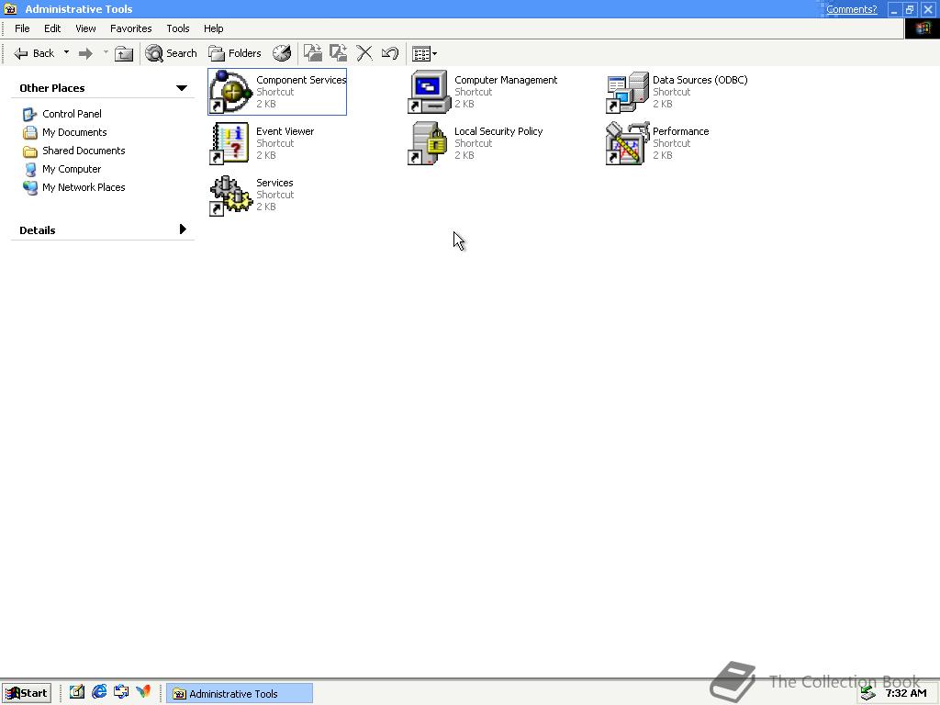Toggle the Folders pane button
The height and width of the screenshot is (705, 940).
[x=234, y=53]
